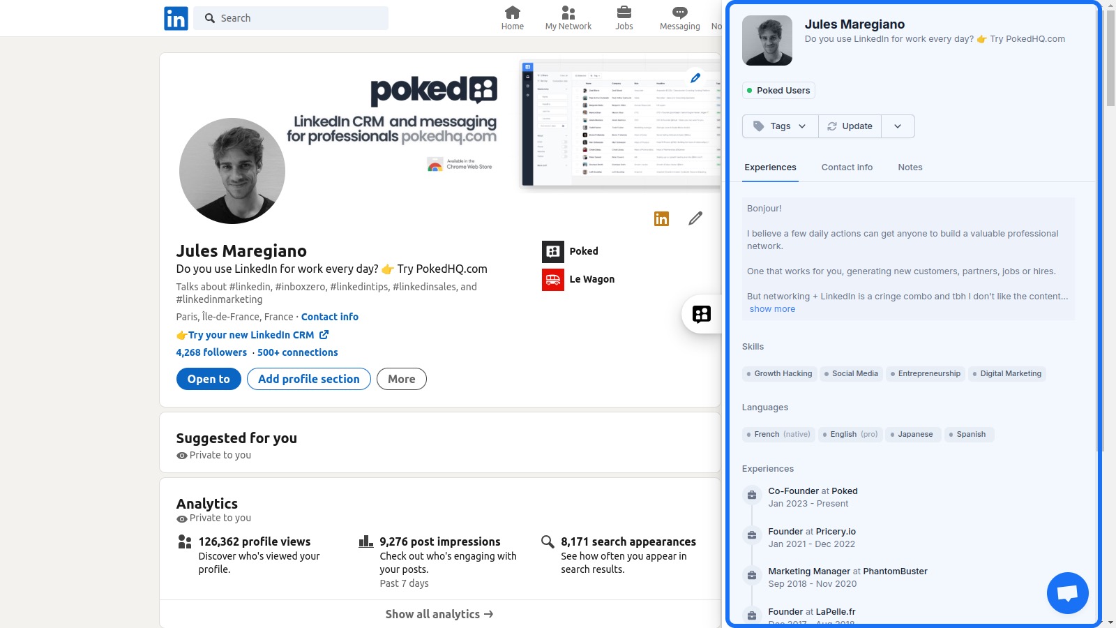The image size is (1116, 628).
Task: Select the English (pro) language tag
Action: point(850,435)
